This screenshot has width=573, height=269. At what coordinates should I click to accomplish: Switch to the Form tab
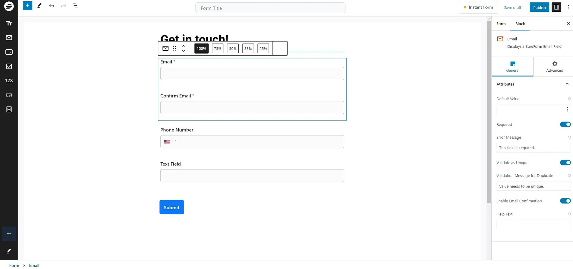coord(501,24)
